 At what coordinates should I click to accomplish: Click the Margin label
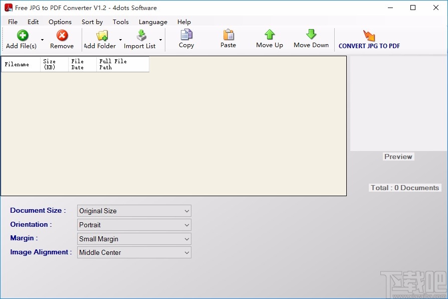pos(24,238)
